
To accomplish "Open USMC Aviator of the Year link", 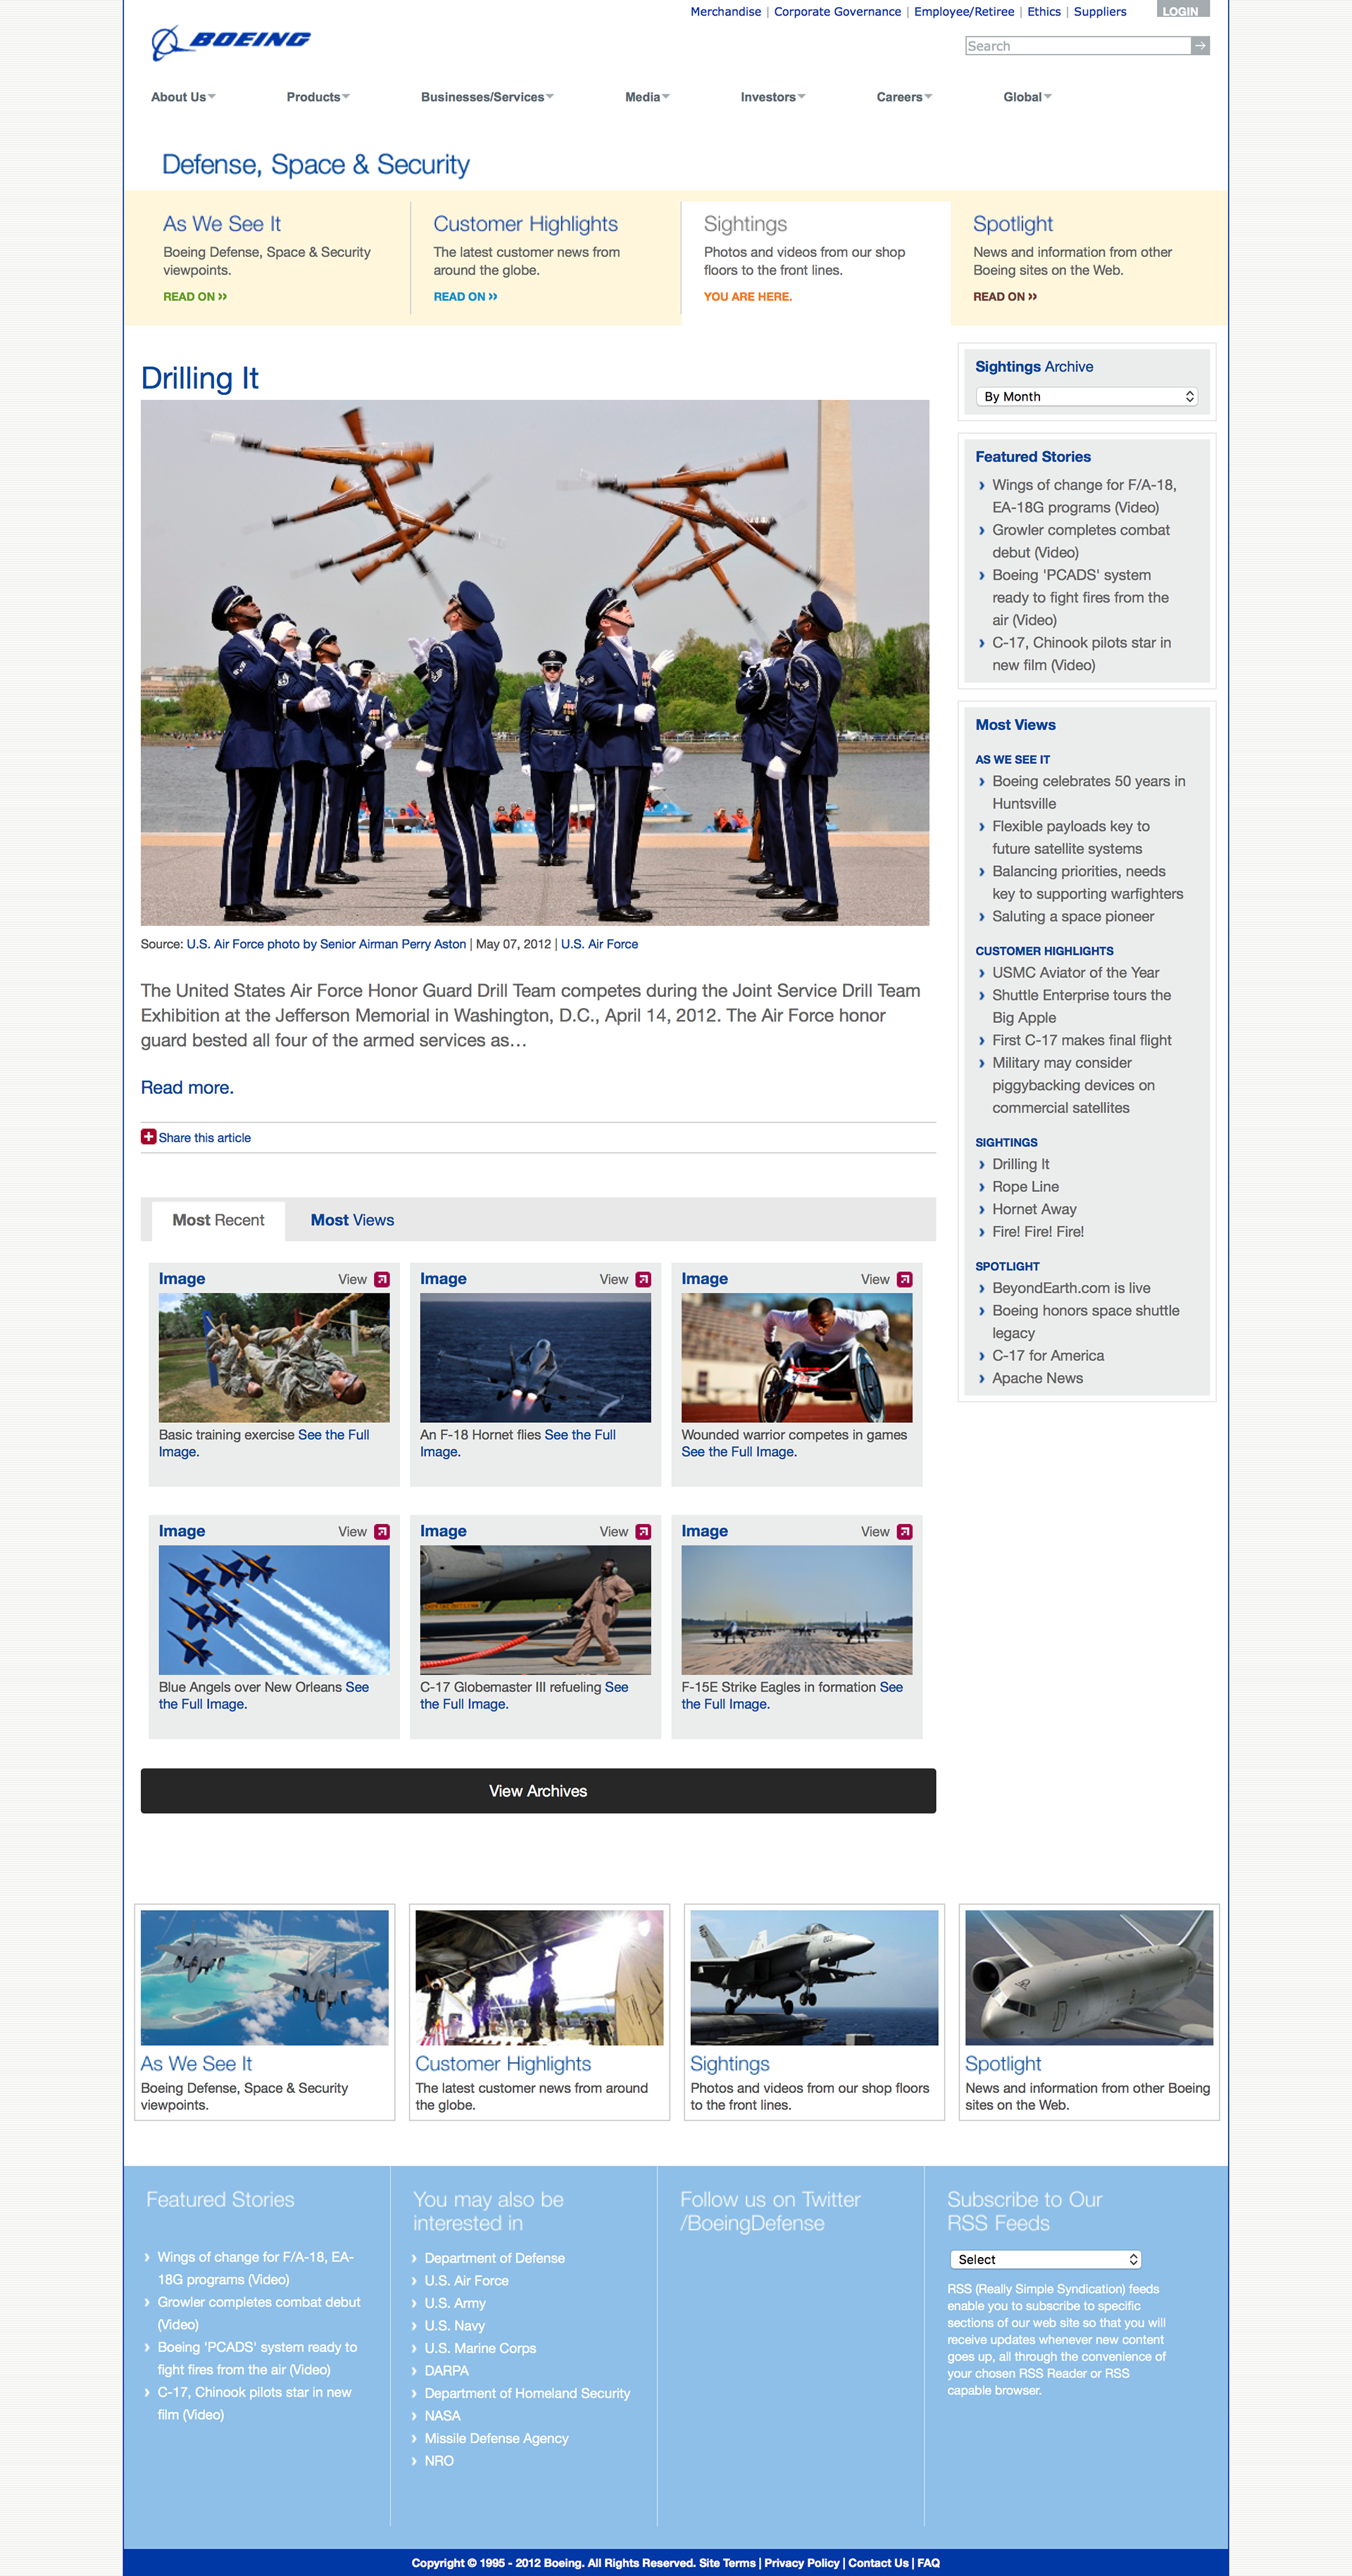I will click(x=1075, y=972).
